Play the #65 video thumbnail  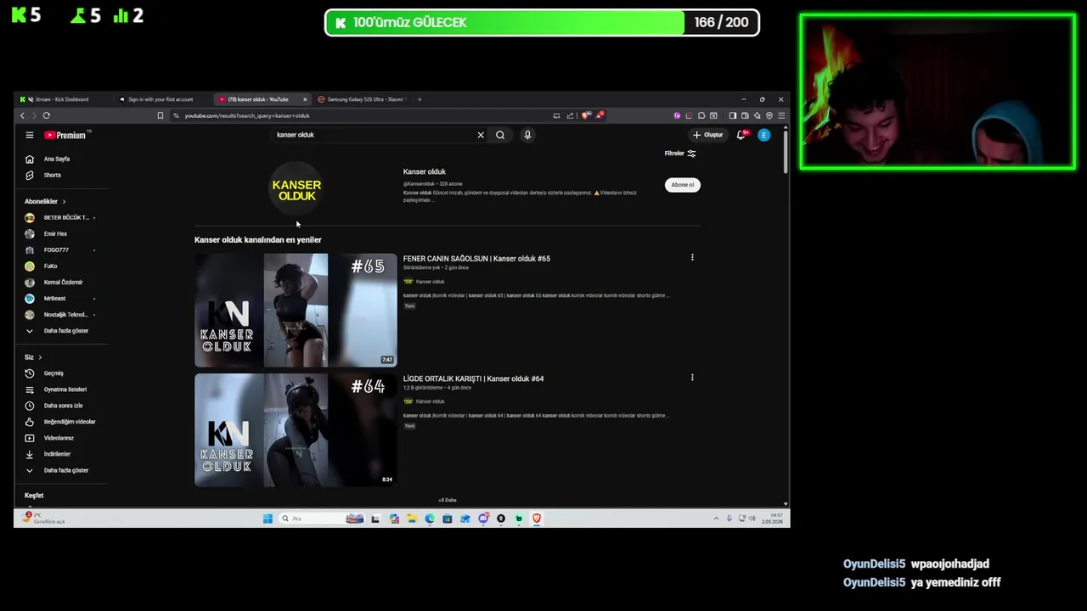point(296,311)
